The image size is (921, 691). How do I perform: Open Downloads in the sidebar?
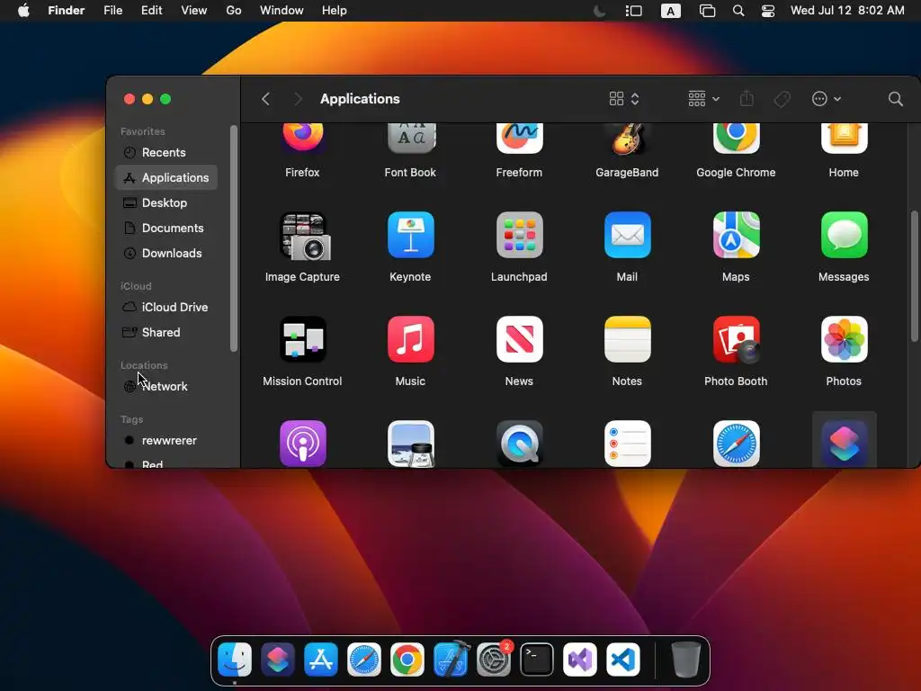click(166, 253)
